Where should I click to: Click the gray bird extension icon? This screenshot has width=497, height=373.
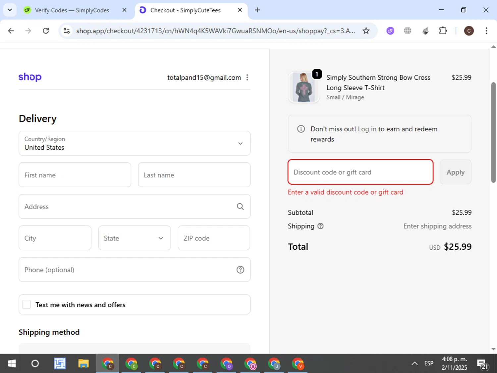[425, 31]
